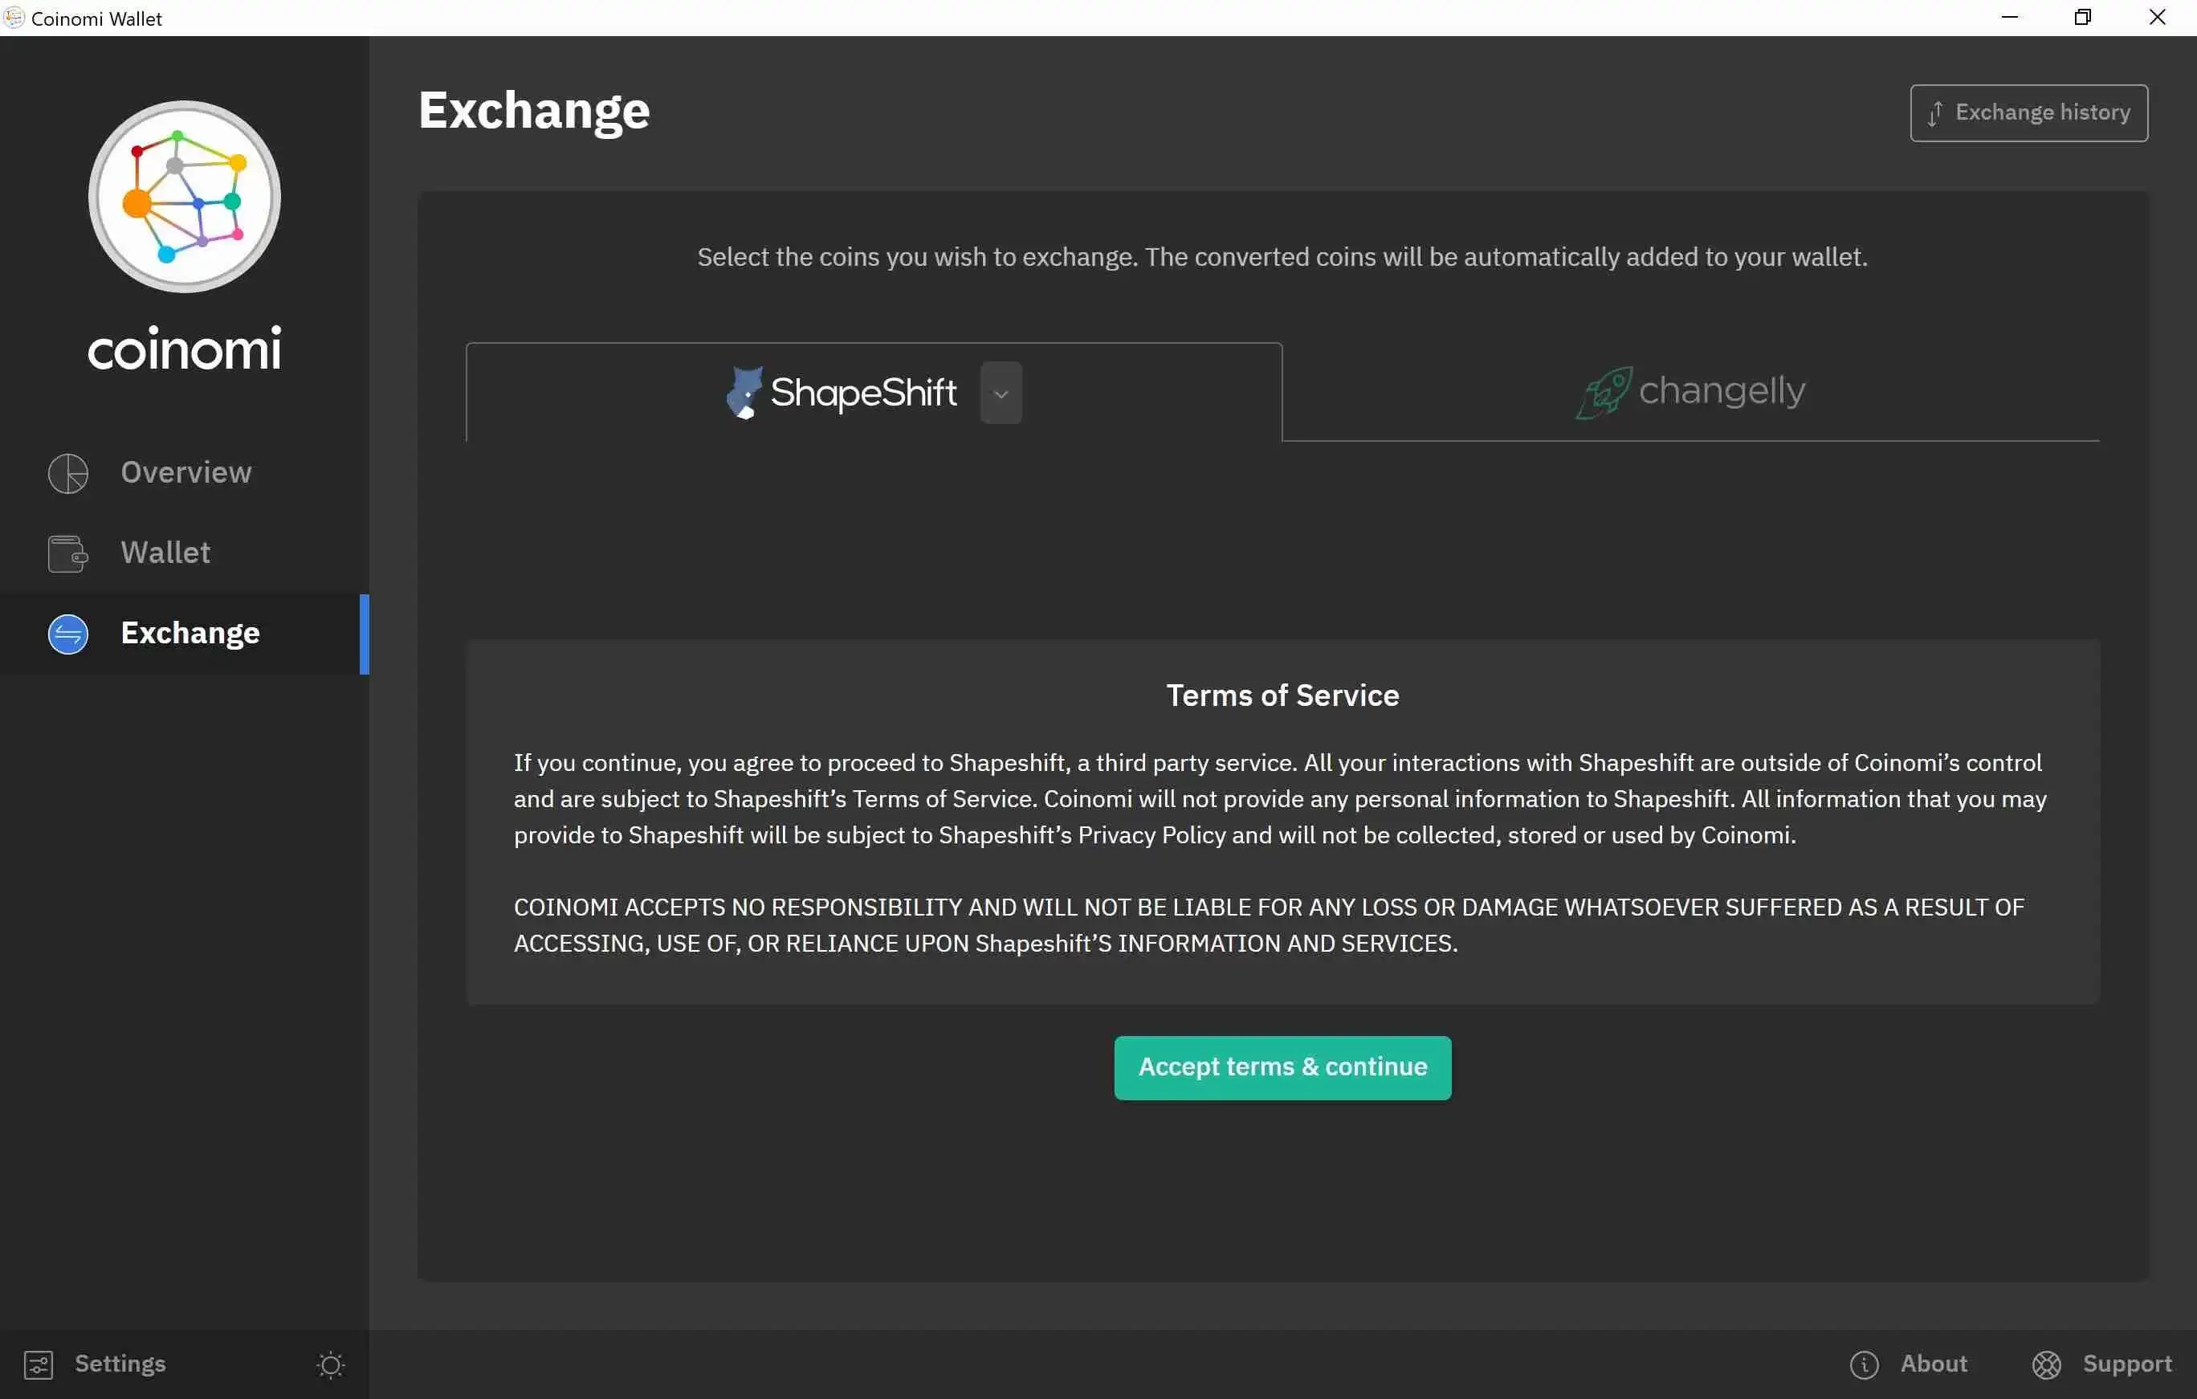This screenshot has height=1399, width=2197.
Task: Open Wallet from the sidebar
Action: coord(185,553)
